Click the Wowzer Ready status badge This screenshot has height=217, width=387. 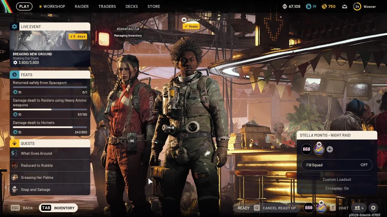click(x=191, y=27)
